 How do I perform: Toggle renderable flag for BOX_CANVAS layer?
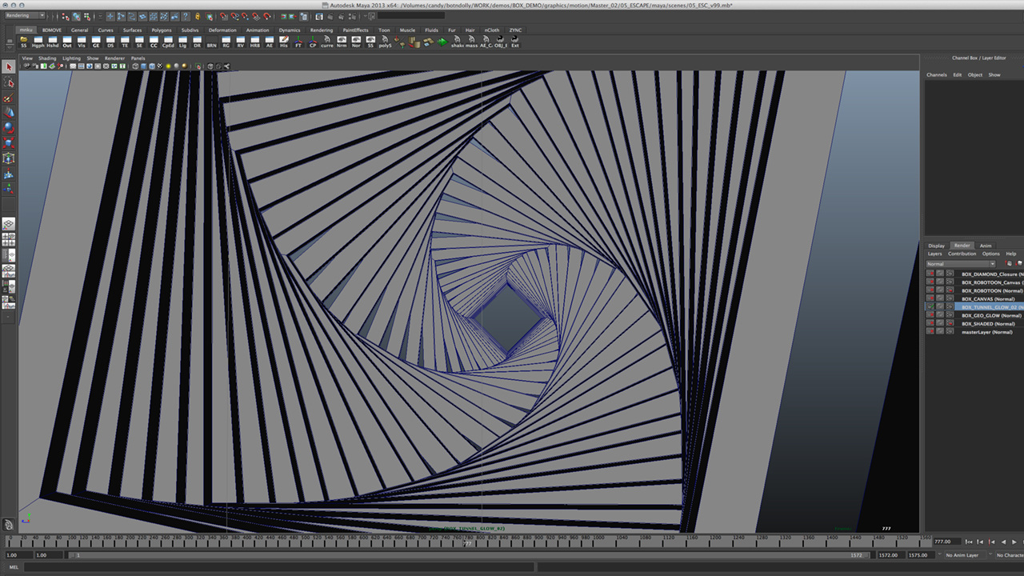pyautogui.click(x=930, y=298)
